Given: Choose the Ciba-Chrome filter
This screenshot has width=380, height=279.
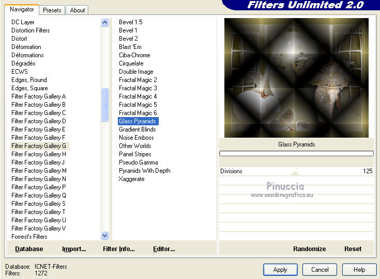Looking at the screenshot, I should tap(134, 55).
